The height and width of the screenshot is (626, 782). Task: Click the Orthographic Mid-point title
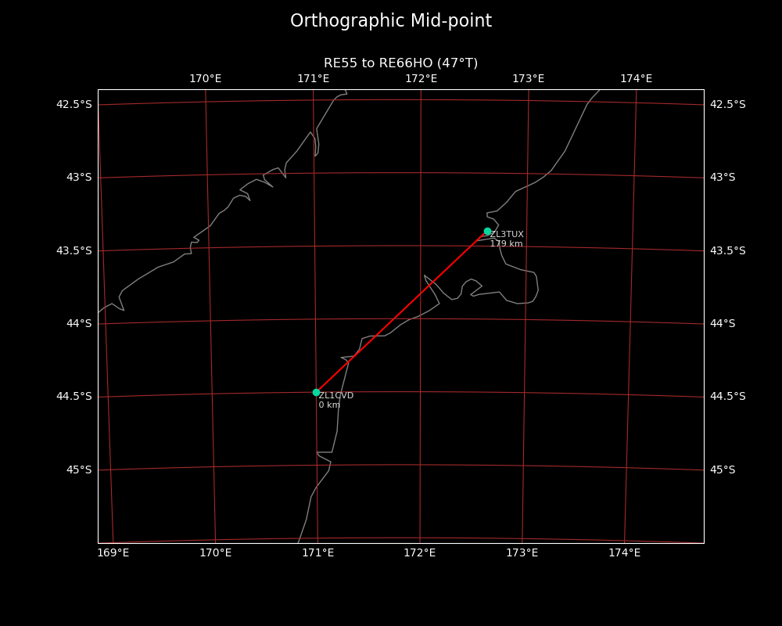click(x=391, y=21)
